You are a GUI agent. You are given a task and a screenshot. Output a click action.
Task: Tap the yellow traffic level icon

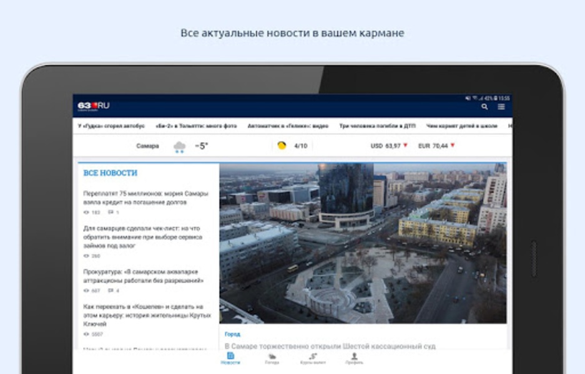pyautogui.click(x=282, y=146)
